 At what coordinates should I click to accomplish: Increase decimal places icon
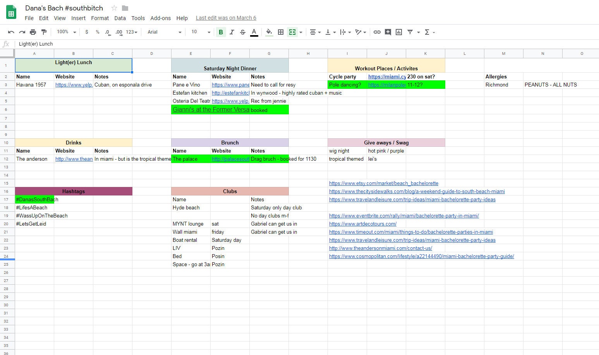[x=119, y=32]
